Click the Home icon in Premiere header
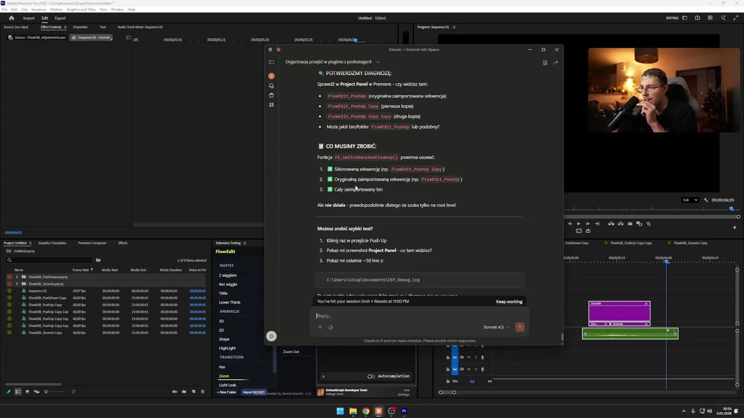Image resolution: width=744 pixels, height=418 pixels. pyautogui.click(x=11, y=18)
